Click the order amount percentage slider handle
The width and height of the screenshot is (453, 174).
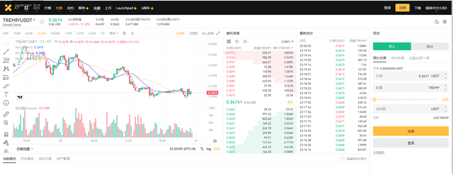tap(374, 99)
